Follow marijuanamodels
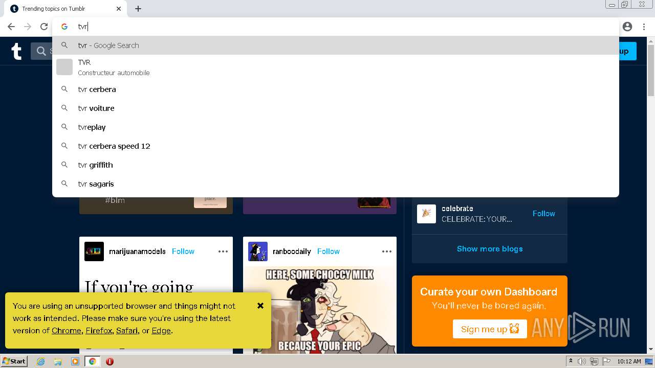 tap(183, 251)
